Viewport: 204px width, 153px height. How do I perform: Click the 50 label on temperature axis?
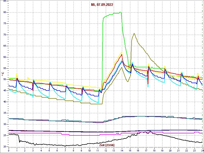tap(5, 79)
